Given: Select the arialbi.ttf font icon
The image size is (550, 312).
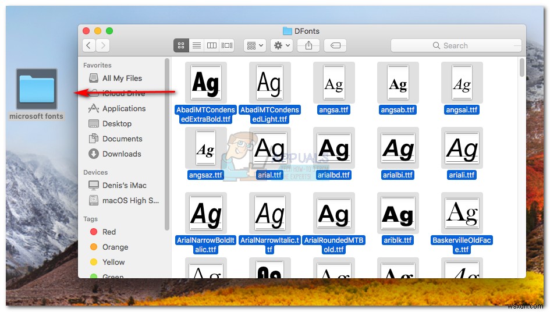Looking at the screenshot, I should point(398,148).
